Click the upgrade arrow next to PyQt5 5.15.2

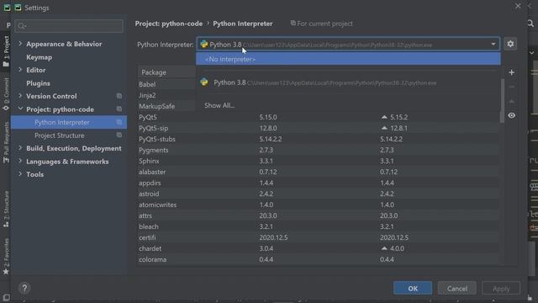point(384,117)
